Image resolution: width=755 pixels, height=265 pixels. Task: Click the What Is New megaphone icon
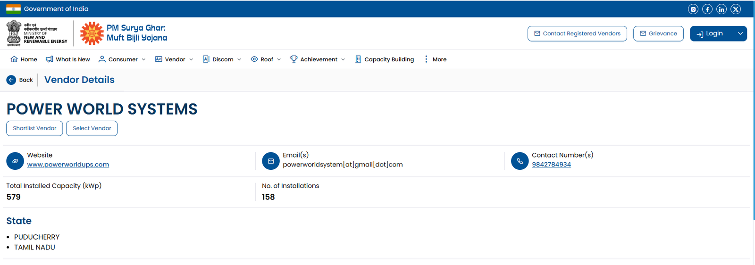[x=49, y=59]
